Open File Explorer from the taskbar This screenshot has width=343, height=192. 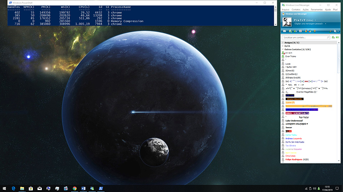click(x=22, y=189)
